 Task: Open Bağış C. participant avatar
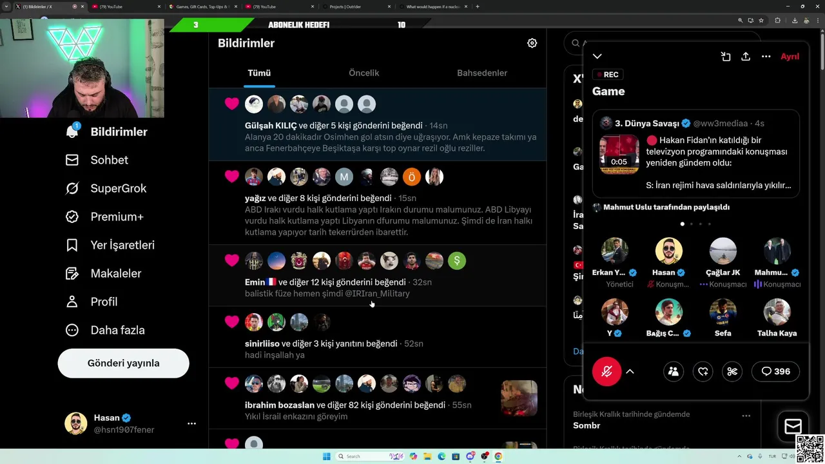click(x=669, y=312)
